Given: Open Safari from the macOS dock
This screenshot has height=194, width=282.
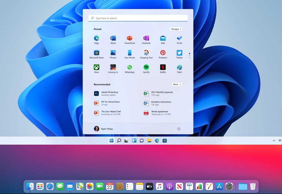Looking at the screenshot, I should 50,186.
